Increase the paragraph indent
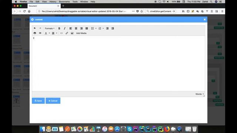 113,28
